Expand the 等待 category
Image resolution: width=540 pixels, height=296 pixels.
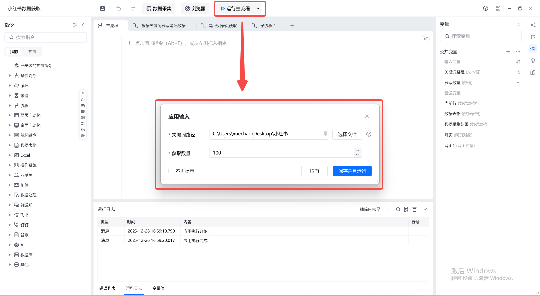(10, 96)
